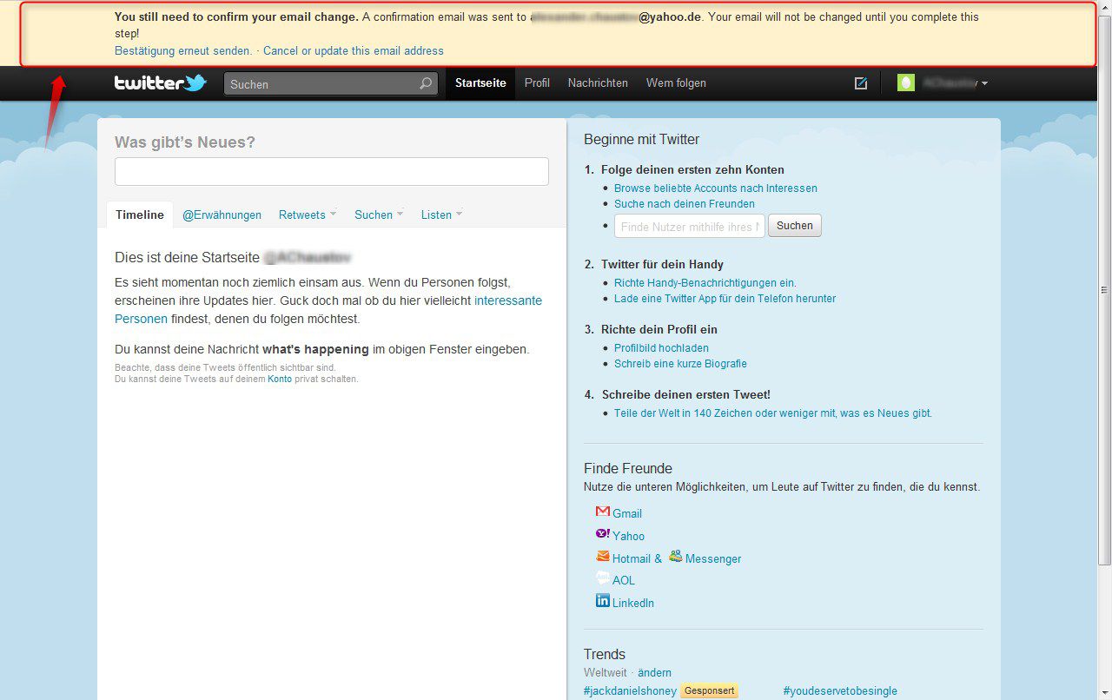Open Profil in the top navigation
1112x700 pixels.
[x=537, y=83]
